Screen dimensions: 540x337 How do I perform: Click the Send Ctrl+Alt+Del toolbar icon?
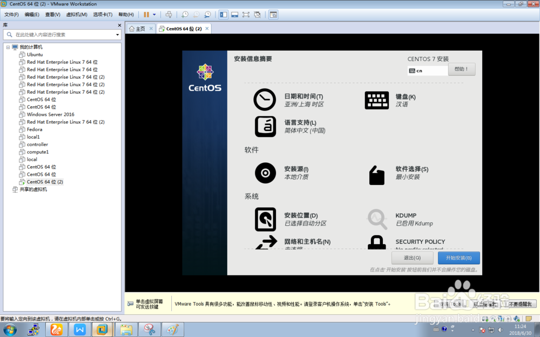click(x=168, y=15)
